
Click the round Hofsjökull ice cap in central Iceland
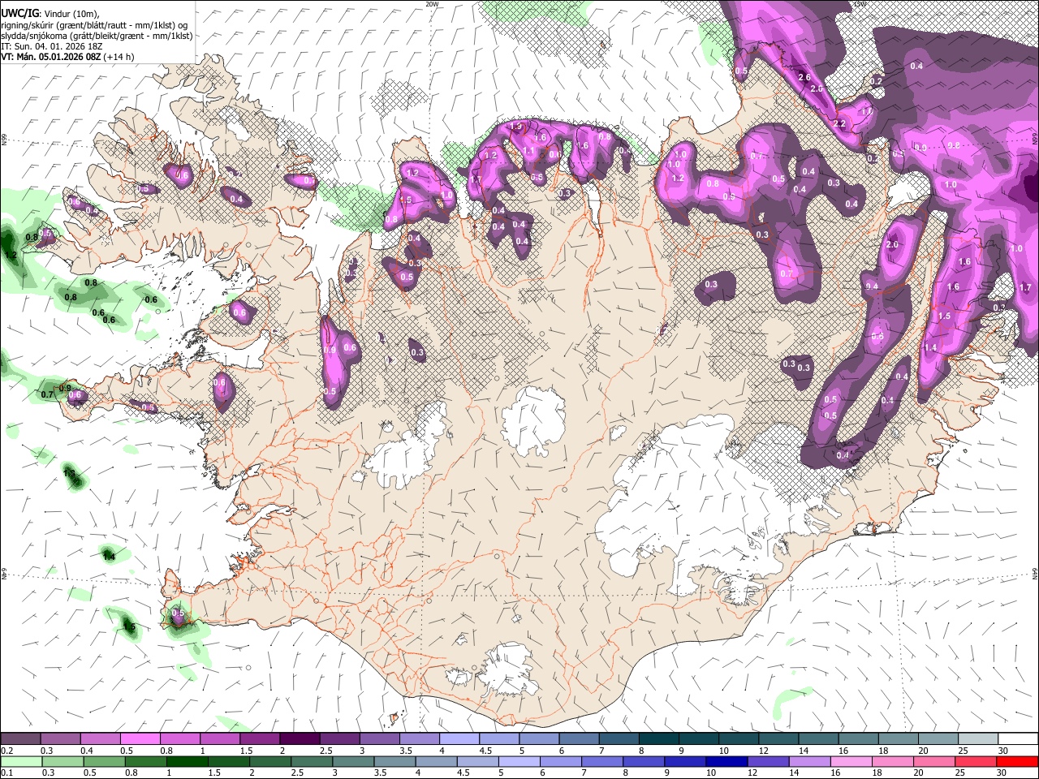534,422
